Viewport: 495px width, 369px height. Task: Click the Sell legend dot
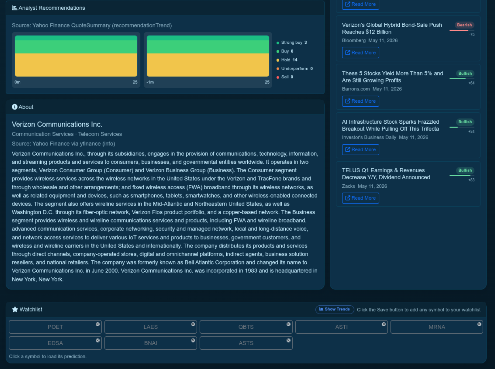click(x=278, y=77)
